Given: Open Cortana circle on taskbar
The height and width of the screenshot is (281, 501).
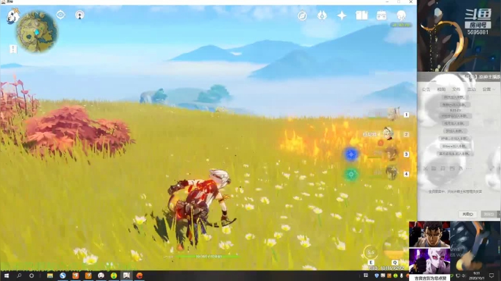Looking at the screenshot, I should coord(31,275).
